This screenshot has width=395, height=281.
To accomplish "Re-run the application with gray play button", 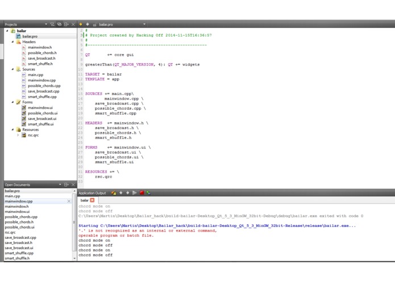I will coord(135,193).
